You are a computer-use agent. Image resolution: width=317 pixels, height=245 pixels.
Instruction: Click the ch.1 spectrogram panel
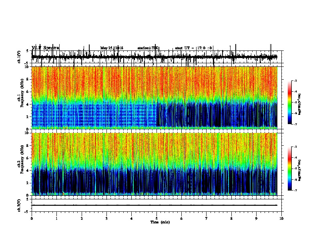tap(154, 98)
